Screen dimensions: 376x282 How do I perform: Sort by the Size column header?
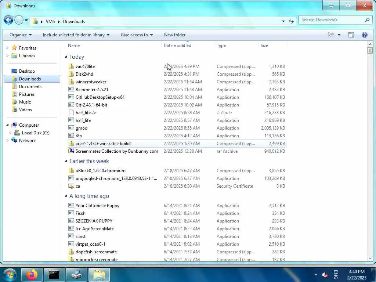click(264, 45)
